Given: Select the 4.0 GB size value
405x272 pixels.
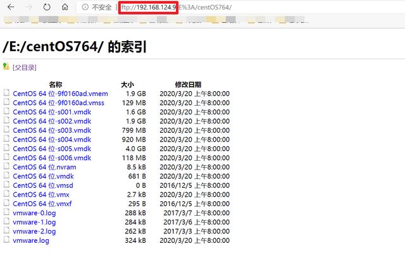Looking at the screenshot, I should (136, 149).
